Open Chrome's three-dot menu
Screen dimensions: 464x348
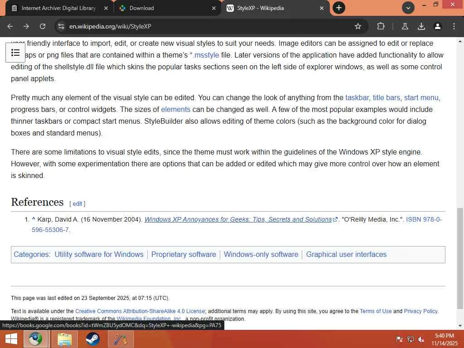[454, 26]
